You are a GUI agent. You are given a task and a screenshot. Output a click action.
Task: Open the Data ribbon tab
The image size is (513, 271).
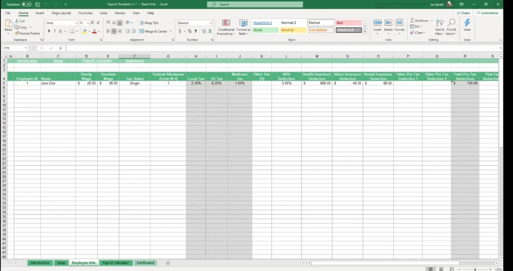click(x=103, y=13)
